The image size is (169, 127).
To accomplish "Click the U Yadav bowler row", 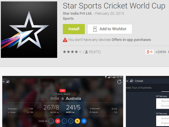I will pyautogui.click(x=20, y=112).
